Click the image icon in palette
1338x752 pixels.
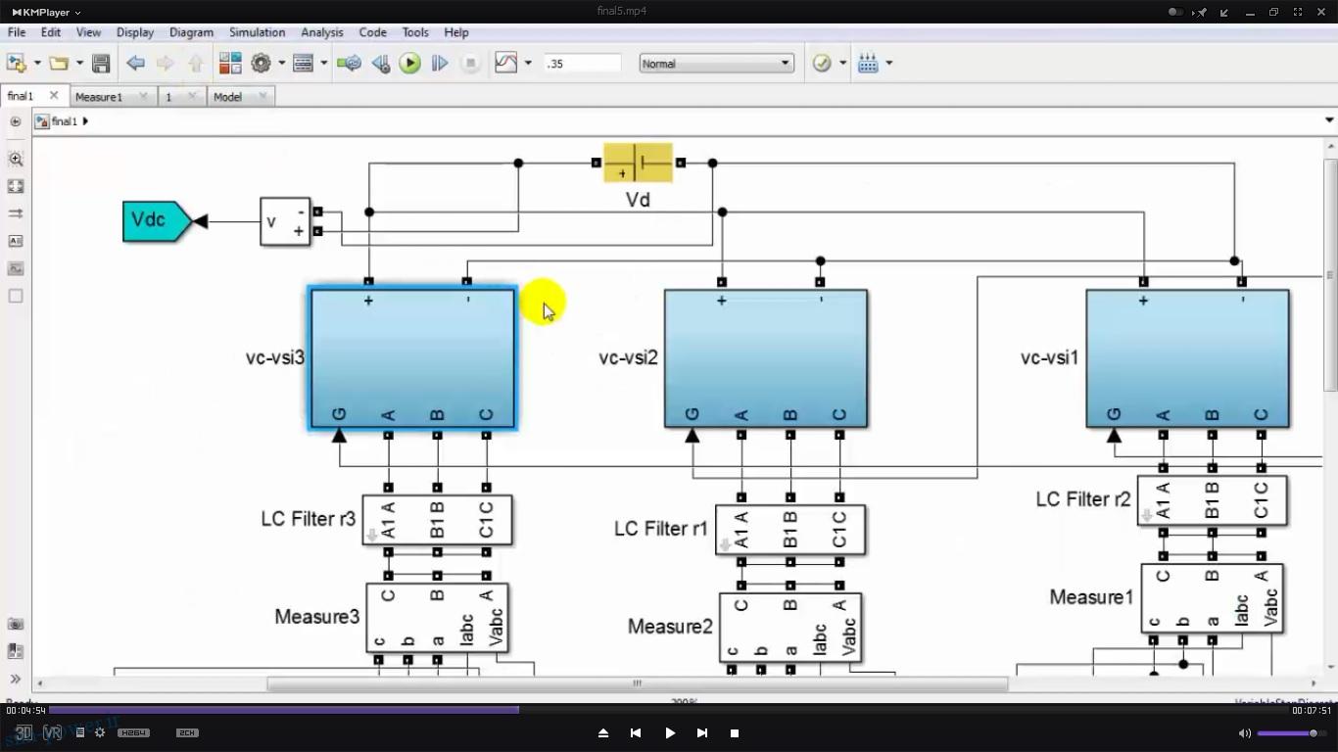[16, 268]
